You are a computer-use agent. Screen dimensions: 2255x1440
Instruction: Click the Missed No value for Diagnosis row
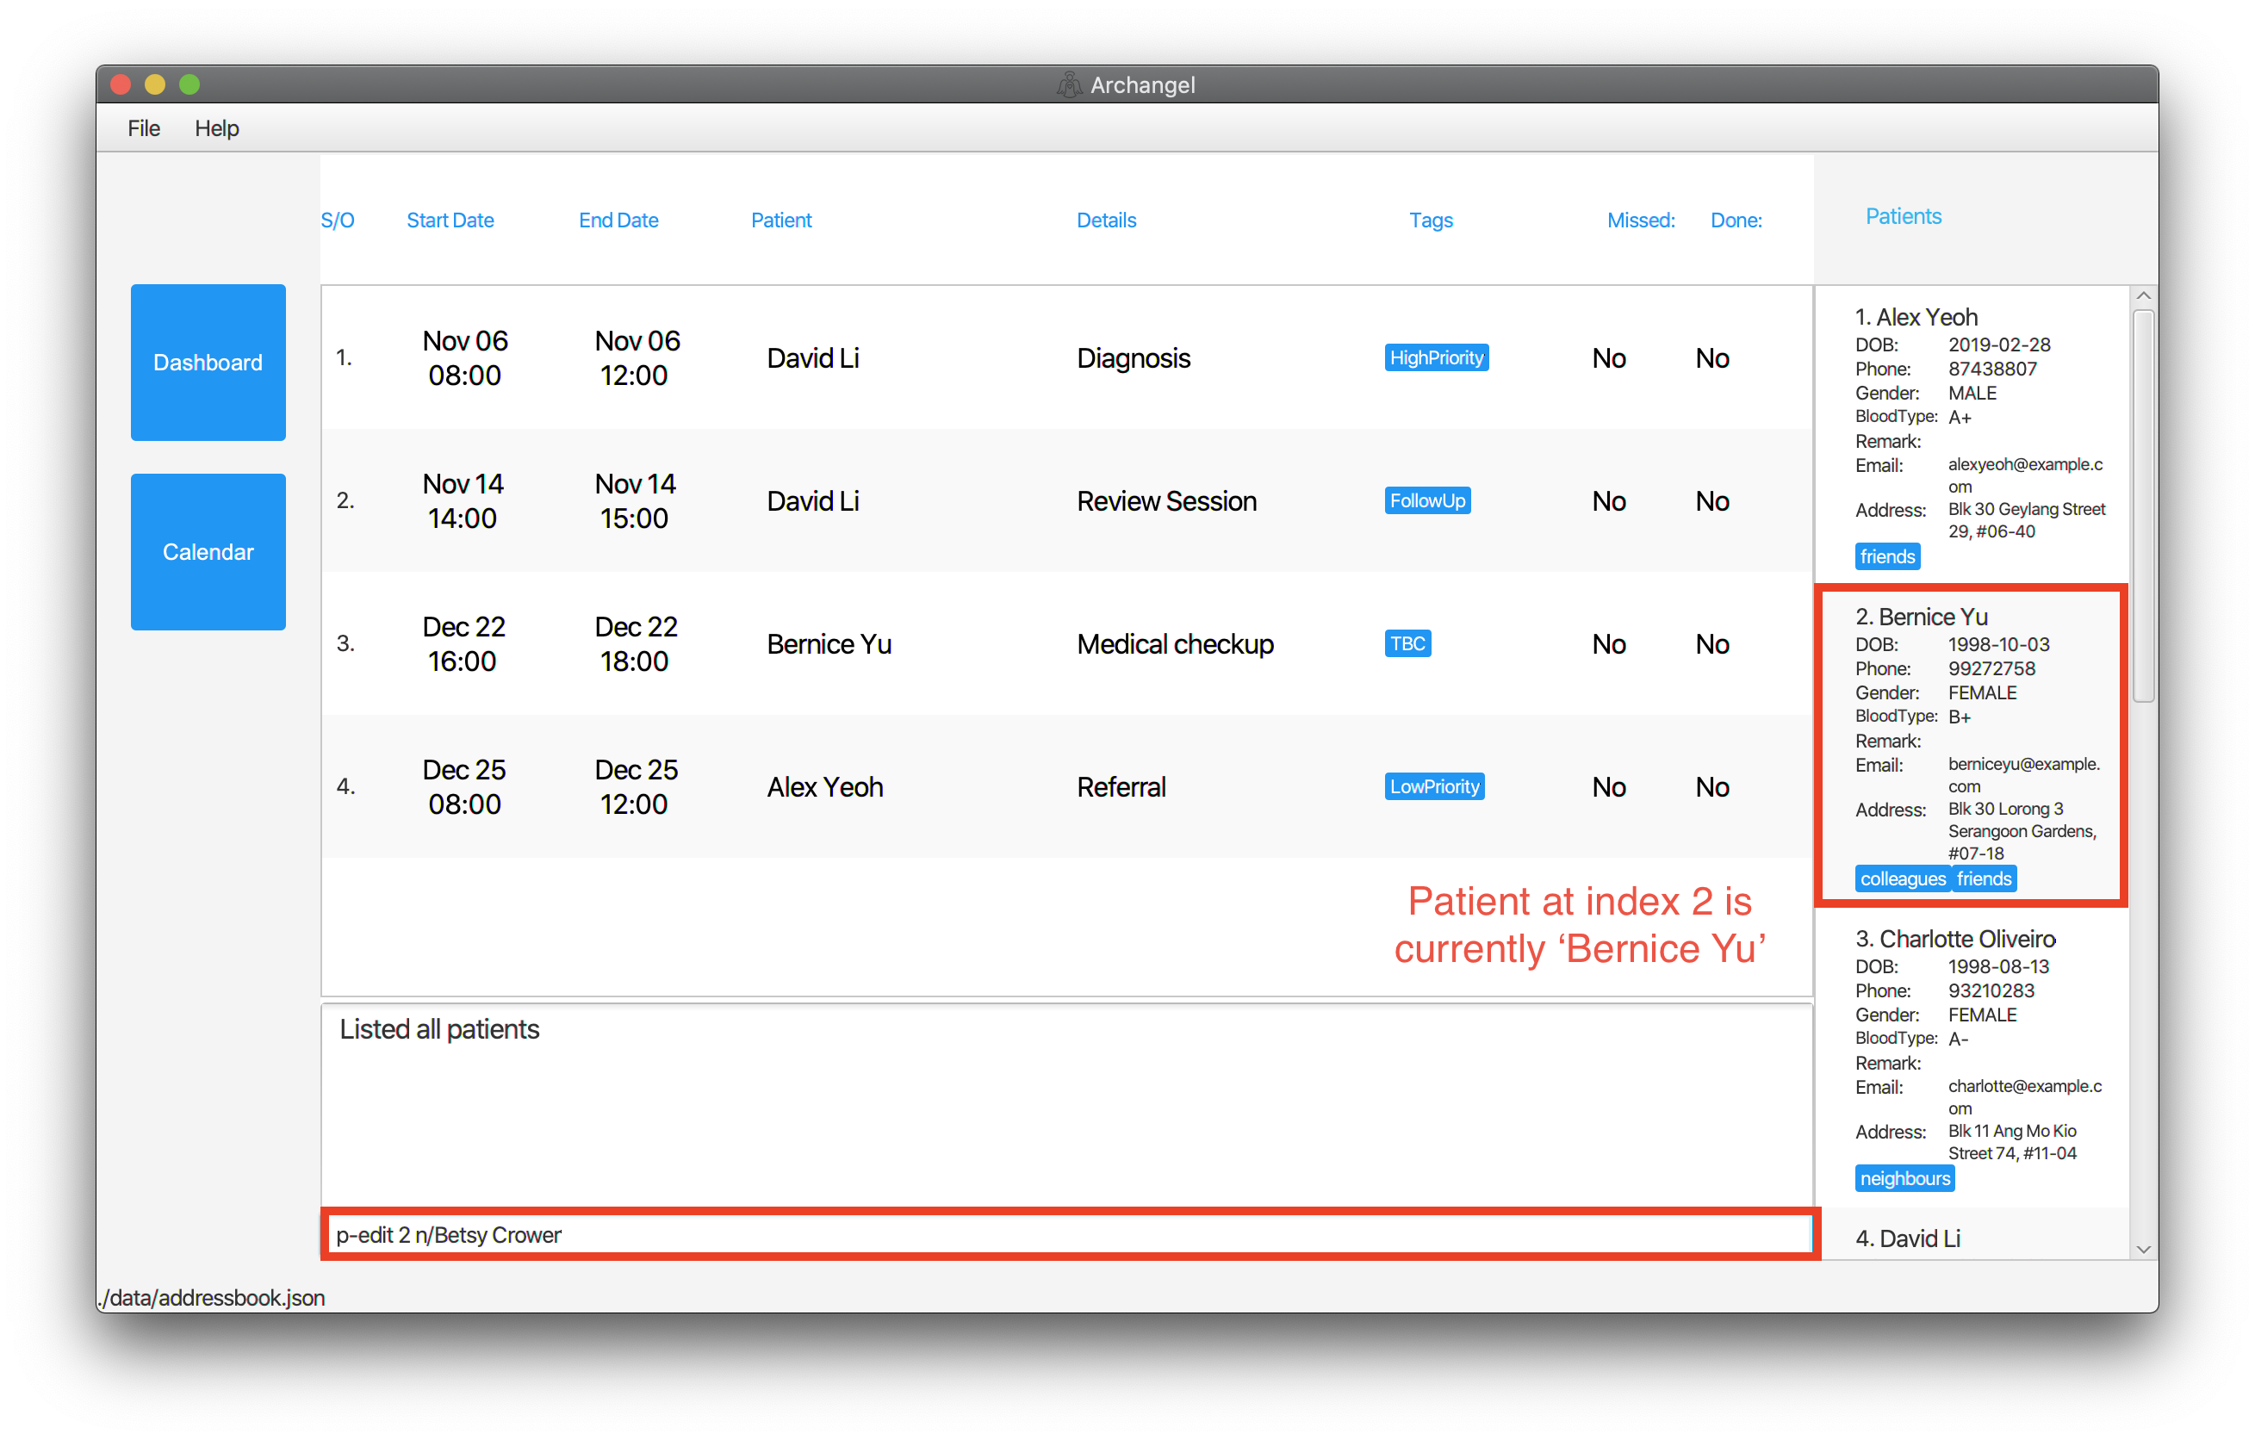coord(1609,357)
